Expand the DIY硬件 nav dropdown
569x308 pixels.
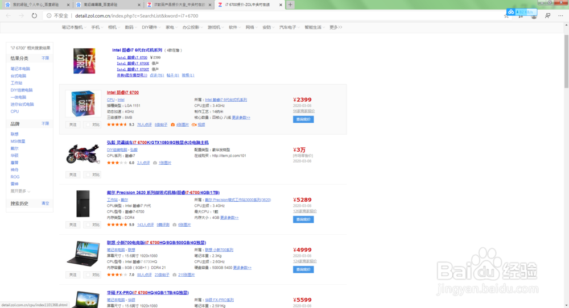coord(151,27)
